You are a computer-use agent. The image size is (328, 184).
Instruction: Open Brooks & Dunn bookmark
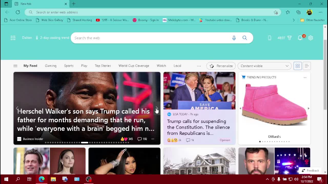(x=252, y=20)
